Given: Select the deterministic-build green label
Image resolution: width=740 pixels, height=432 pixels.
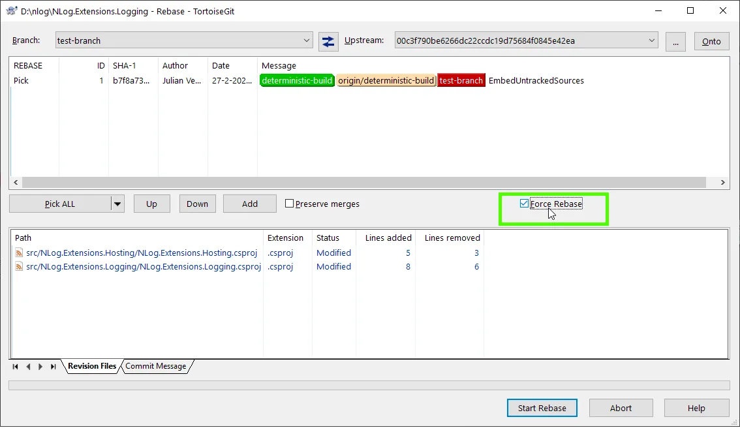Looking at the screenshot, I should click(297, 81).
